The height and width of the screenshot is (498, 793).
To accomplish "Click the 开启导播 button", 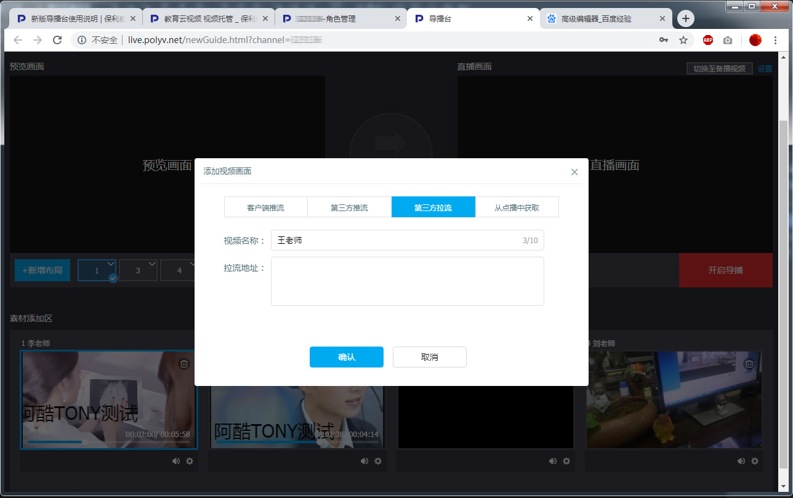I will 726,270.
